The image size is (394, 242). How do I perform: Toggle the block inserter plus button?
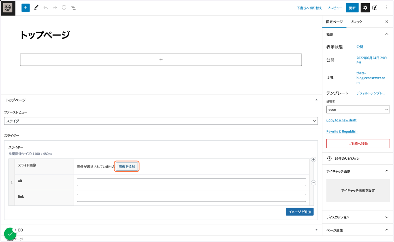pyautogui.click(x=26, y=8)
